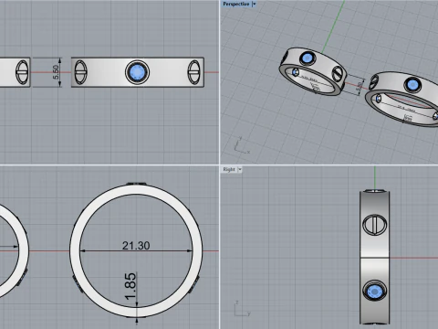Select the blue gem in the Top view ring

(x=137, y=72)
